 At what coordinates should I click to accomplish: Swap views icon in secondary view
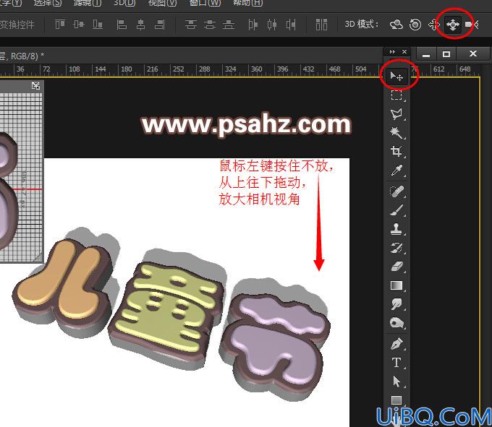pyautogui.click(x=35, y=85)
